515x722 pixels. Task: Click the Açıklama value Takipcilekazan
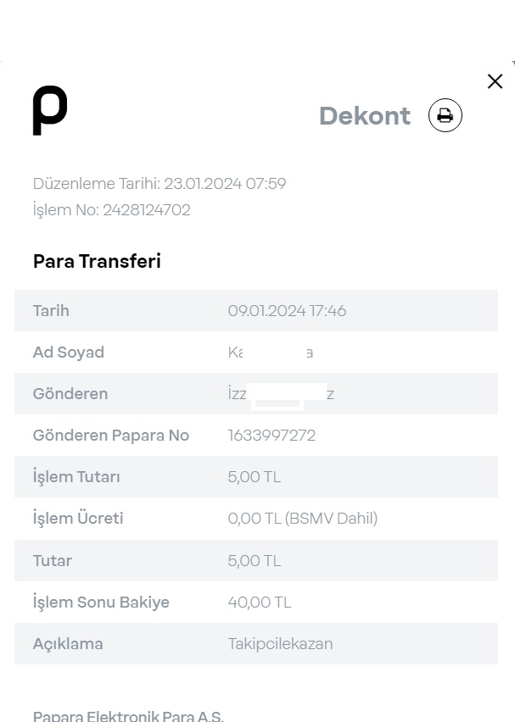pyautogui.click(x=280, y=644)
